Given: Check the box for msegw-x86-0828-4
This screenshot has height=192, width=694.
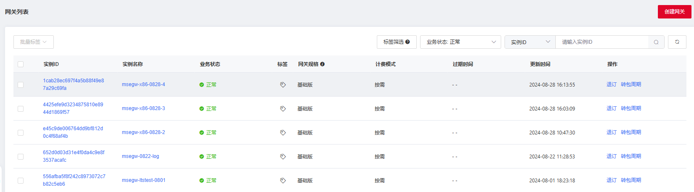Looking at the screenshot, I should pyautogui.click(x=21, y=85).
